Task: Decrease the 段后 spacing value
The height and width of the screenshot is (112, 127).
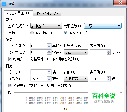Action: tap(49, 80)
